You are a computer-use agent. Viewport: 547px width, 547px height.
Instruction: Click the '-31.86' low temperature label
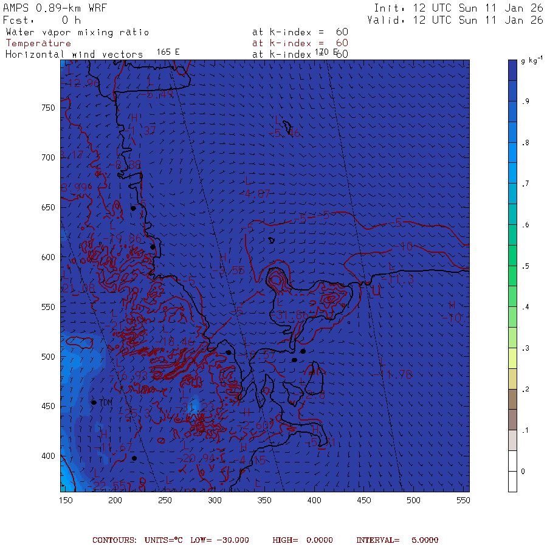(x=289, y=315)
